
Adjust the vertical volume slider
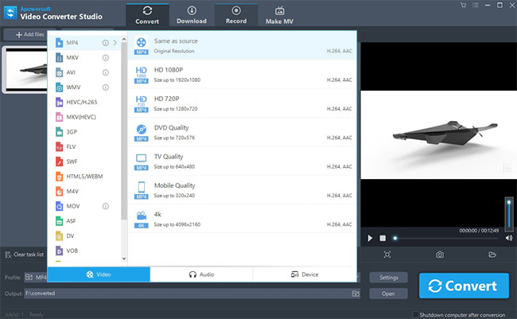[509, 214]
